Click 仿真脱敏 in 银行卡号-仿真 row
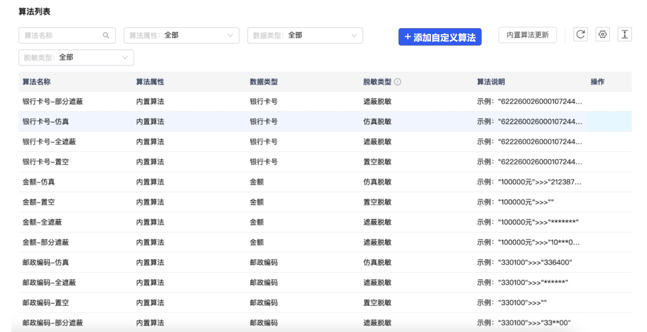Screen dimensions: 647x332 tap(377, 122)
